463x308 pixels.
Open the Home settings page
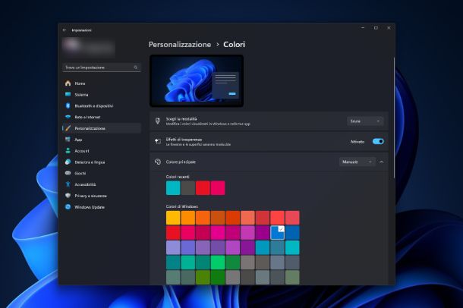coord(80,83)
